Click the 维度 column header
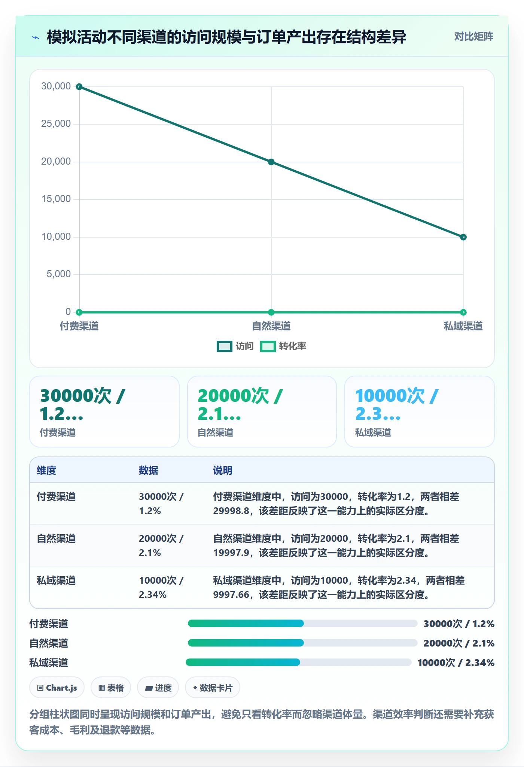The image size is (524, 767). [x=46, y=470]
